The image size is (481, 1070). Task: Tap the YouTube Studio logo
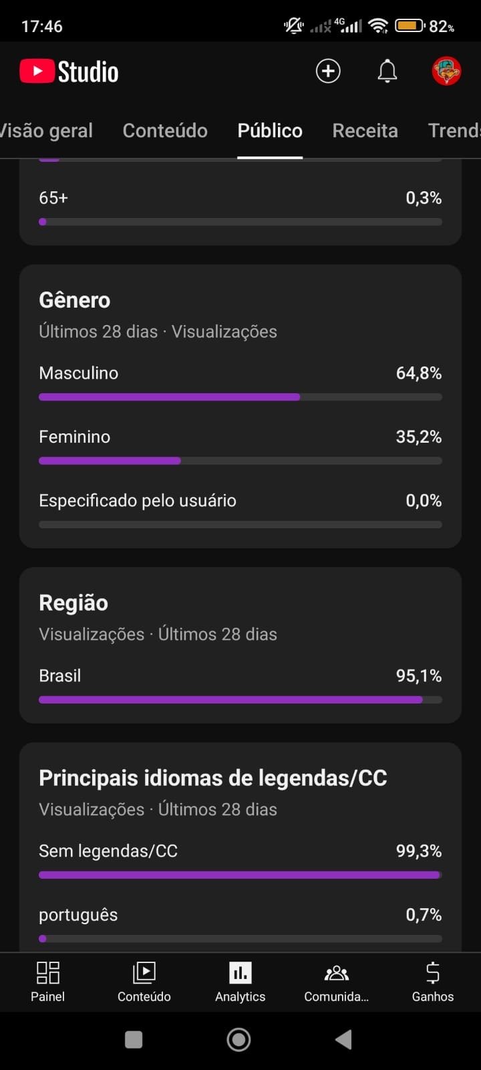click(69, 72)
